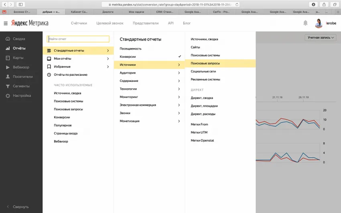The height and width of the screenshot is (213, 341).
Task: Click the Сегменты filter icon in sidebar
Action: pyautogui.click(x=8, y=86)
